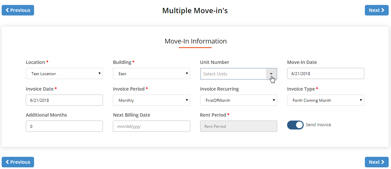Viewport: 391px width, 169px height.
Task: Click the Invoice Recurring label
Action: (x=219, y=89)
